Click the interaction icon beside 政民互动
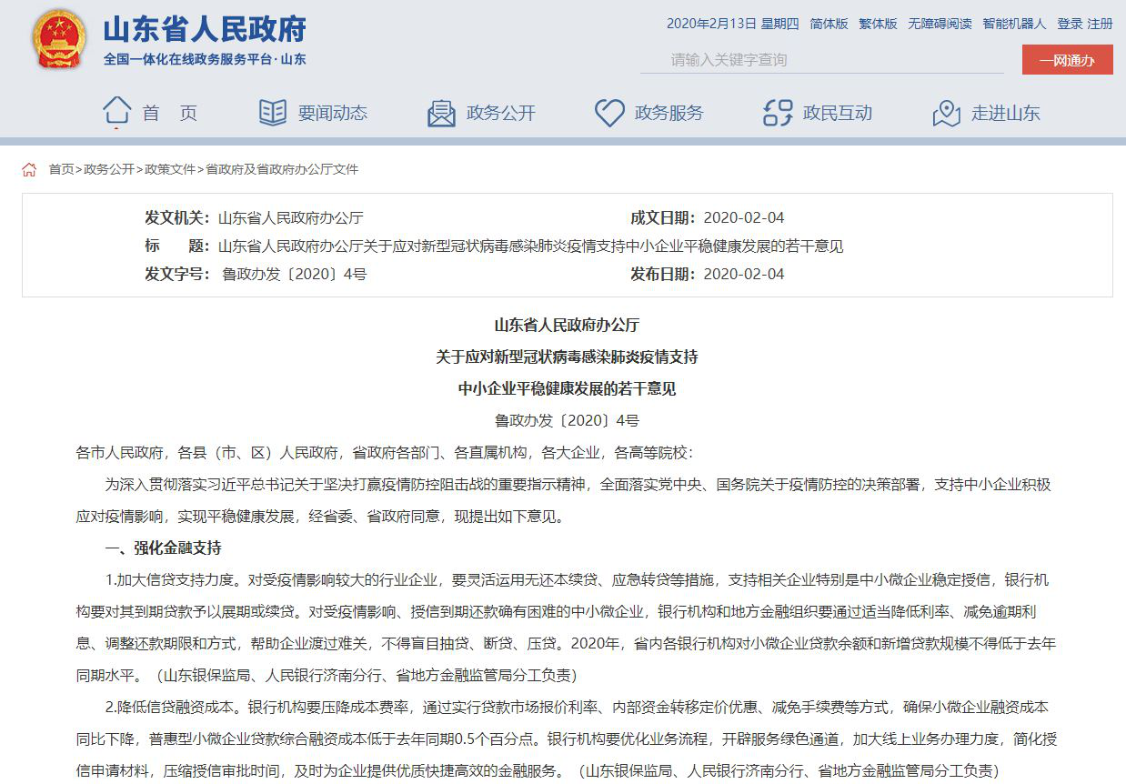 pyautogui.click(x=778, y=113)
